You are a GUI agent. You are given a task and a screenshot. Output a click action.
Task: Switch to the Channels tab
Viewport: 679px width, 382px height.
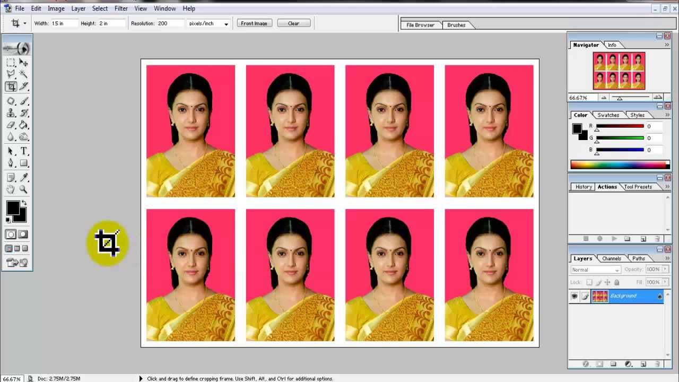611,258
